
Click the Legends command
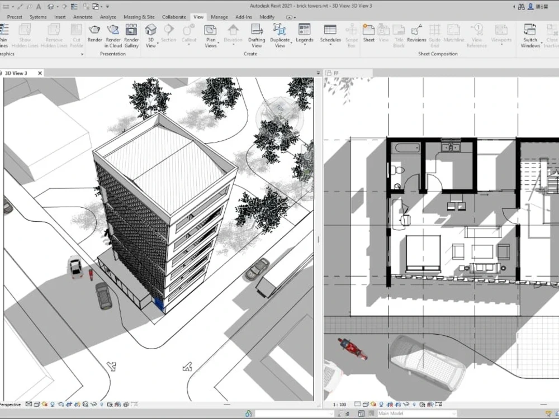point(304,35)
